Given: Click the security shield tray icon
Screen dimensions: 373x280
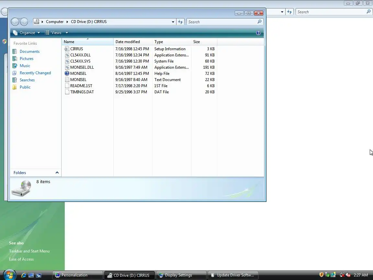Looking at the screenshot, I should [x=322, y=275].
